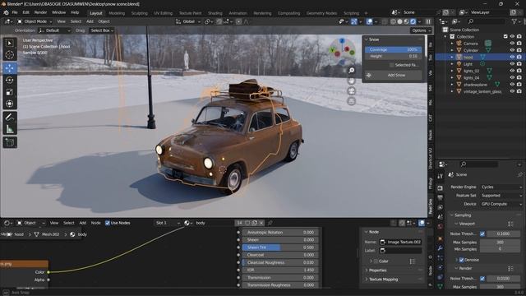Adjust the Snow Height slider
This screenshot has height=296, width=526.
click(393, 57)
